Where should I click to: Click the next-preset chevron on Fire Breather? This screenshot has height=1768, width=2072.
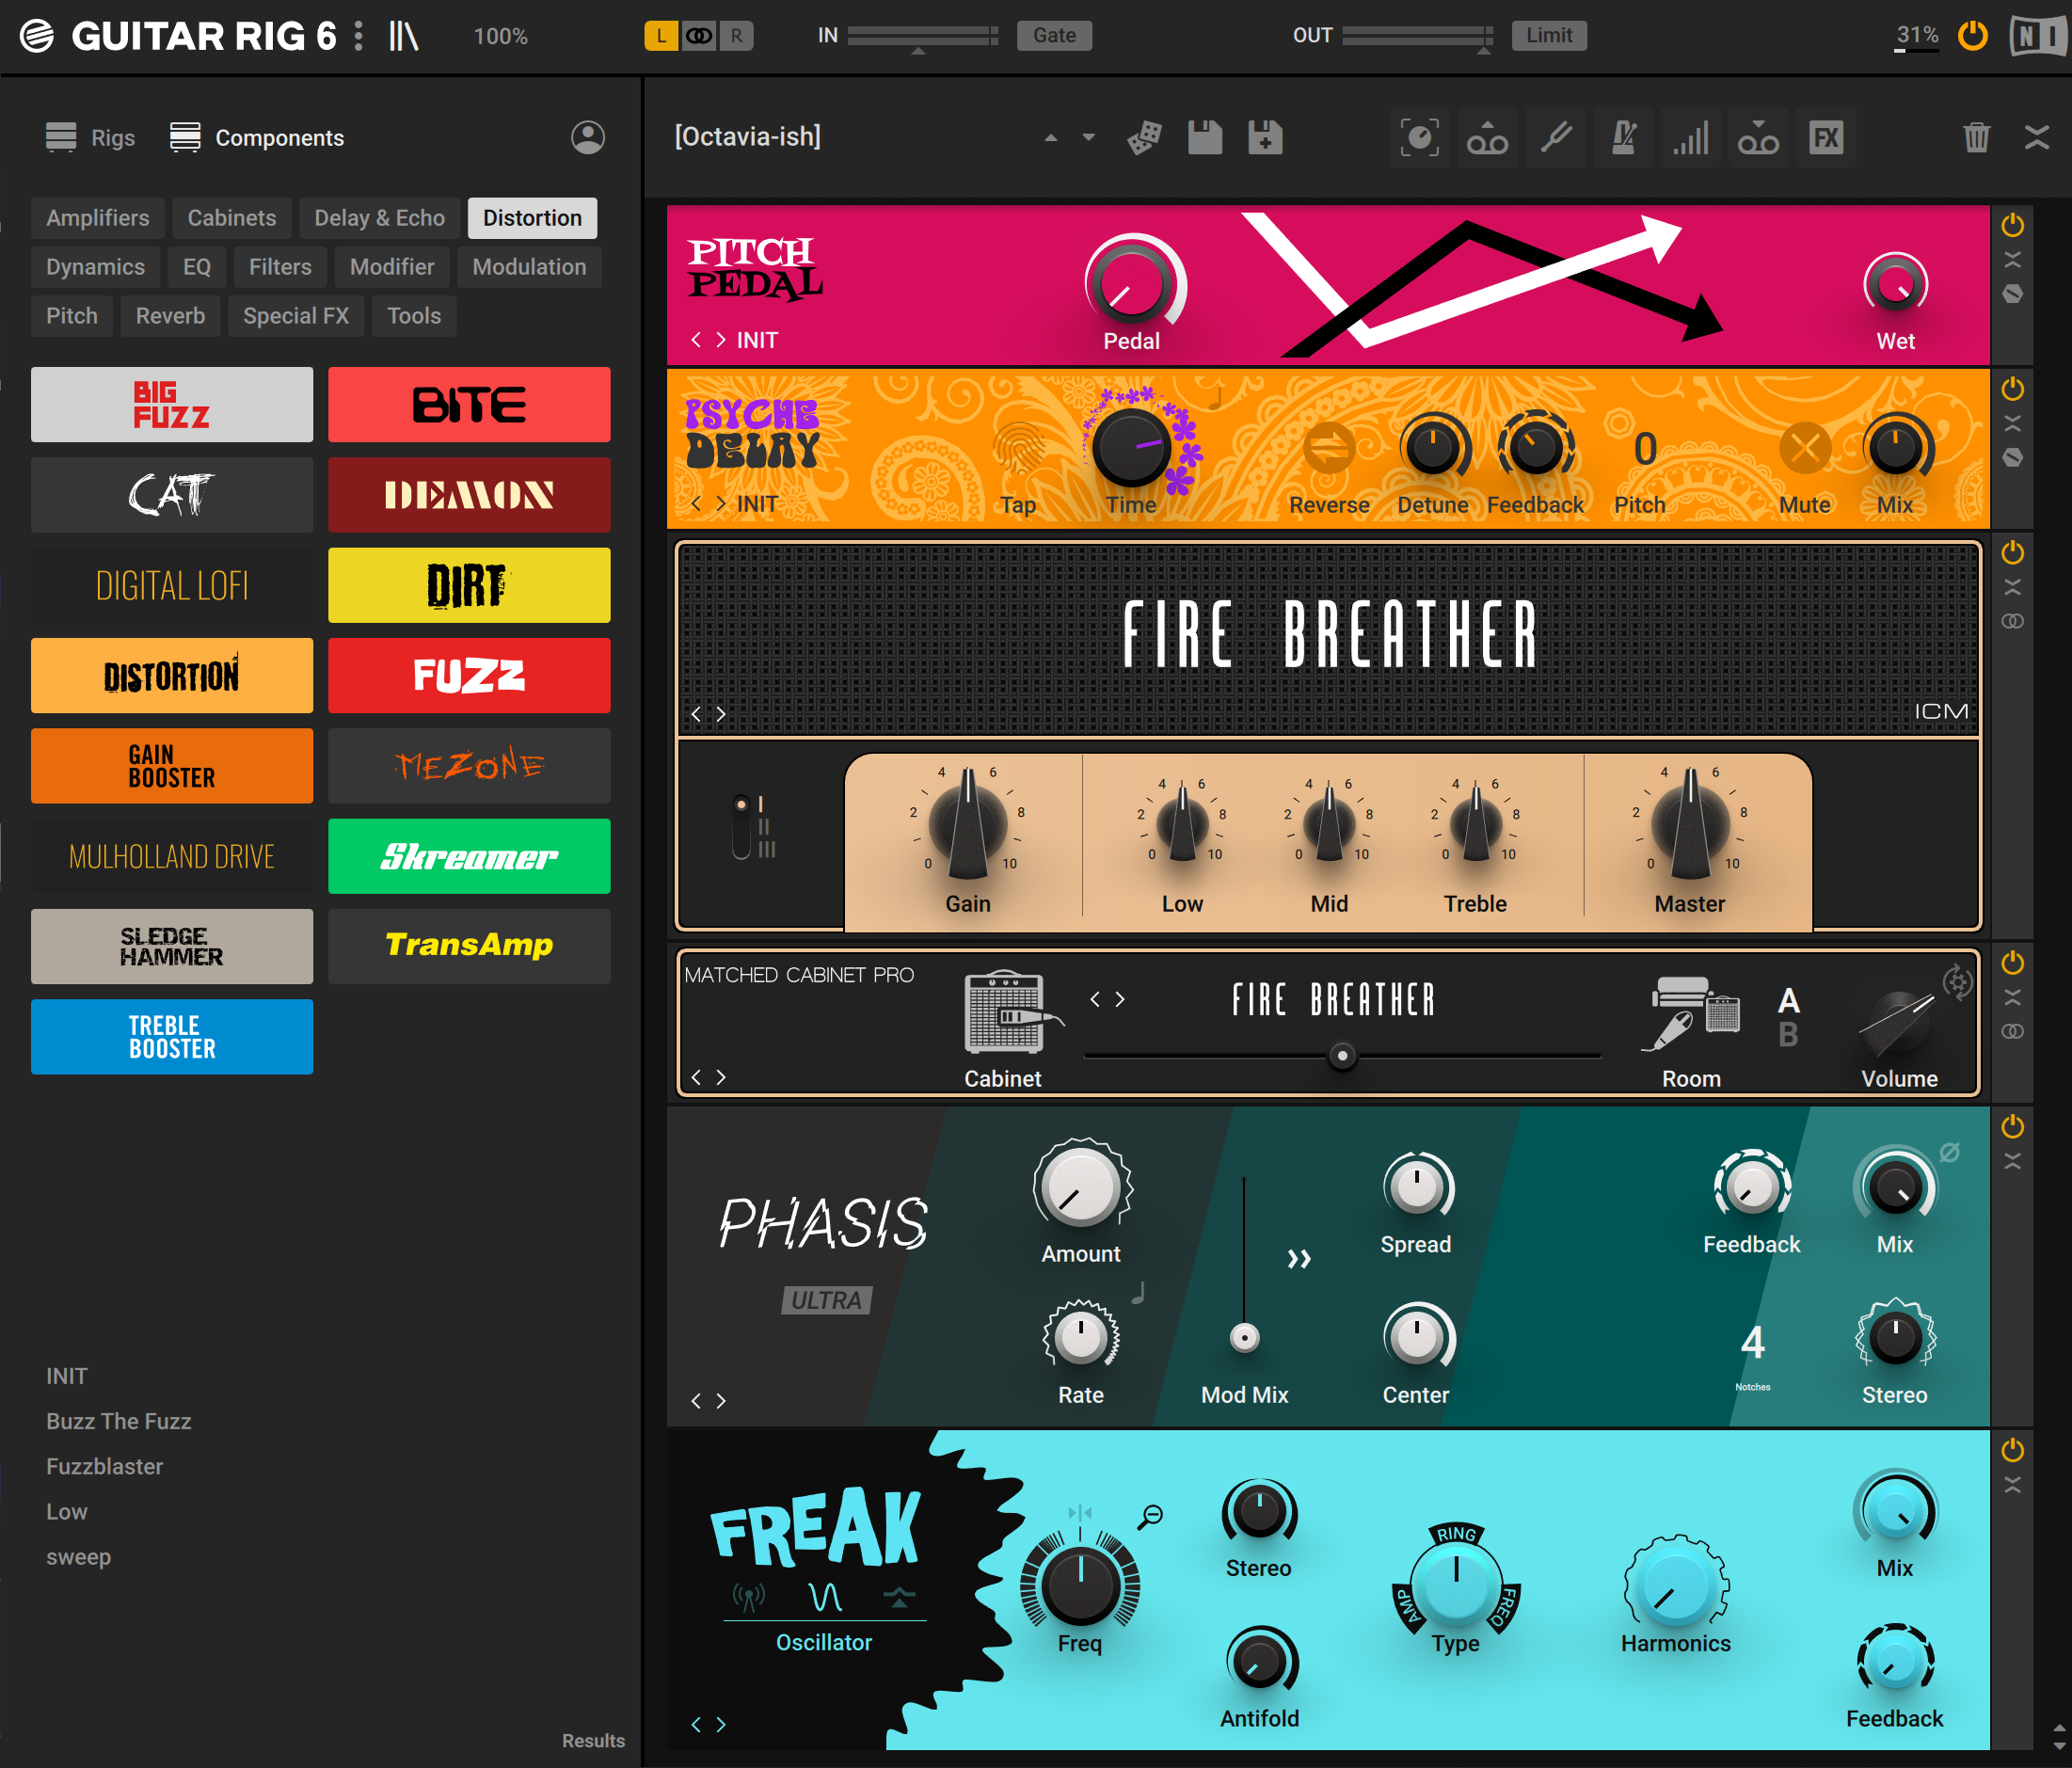[x=721, y=714]
